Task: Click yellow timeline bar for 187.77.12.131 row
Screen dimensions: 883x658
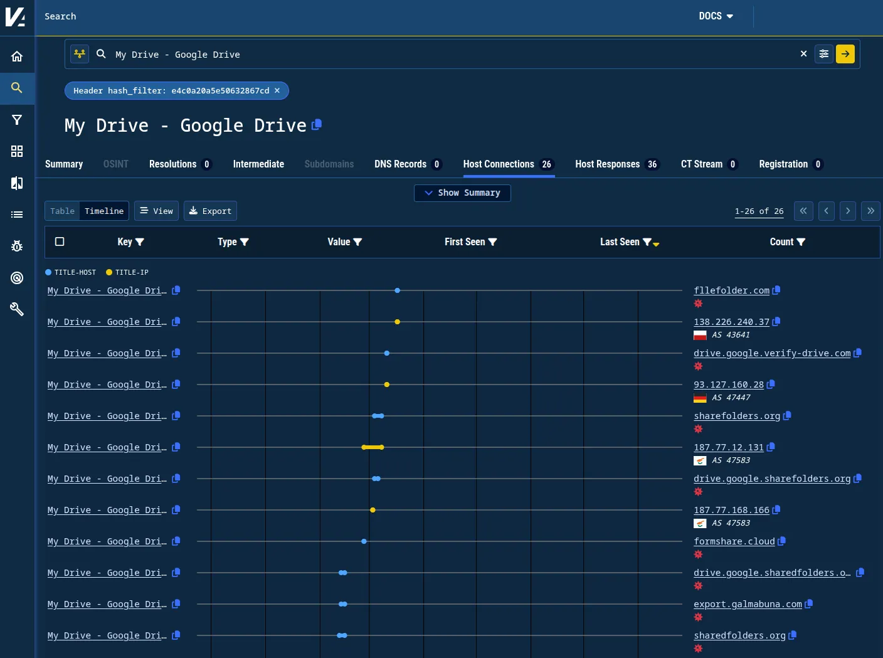Action: click(x=373, y=447)
